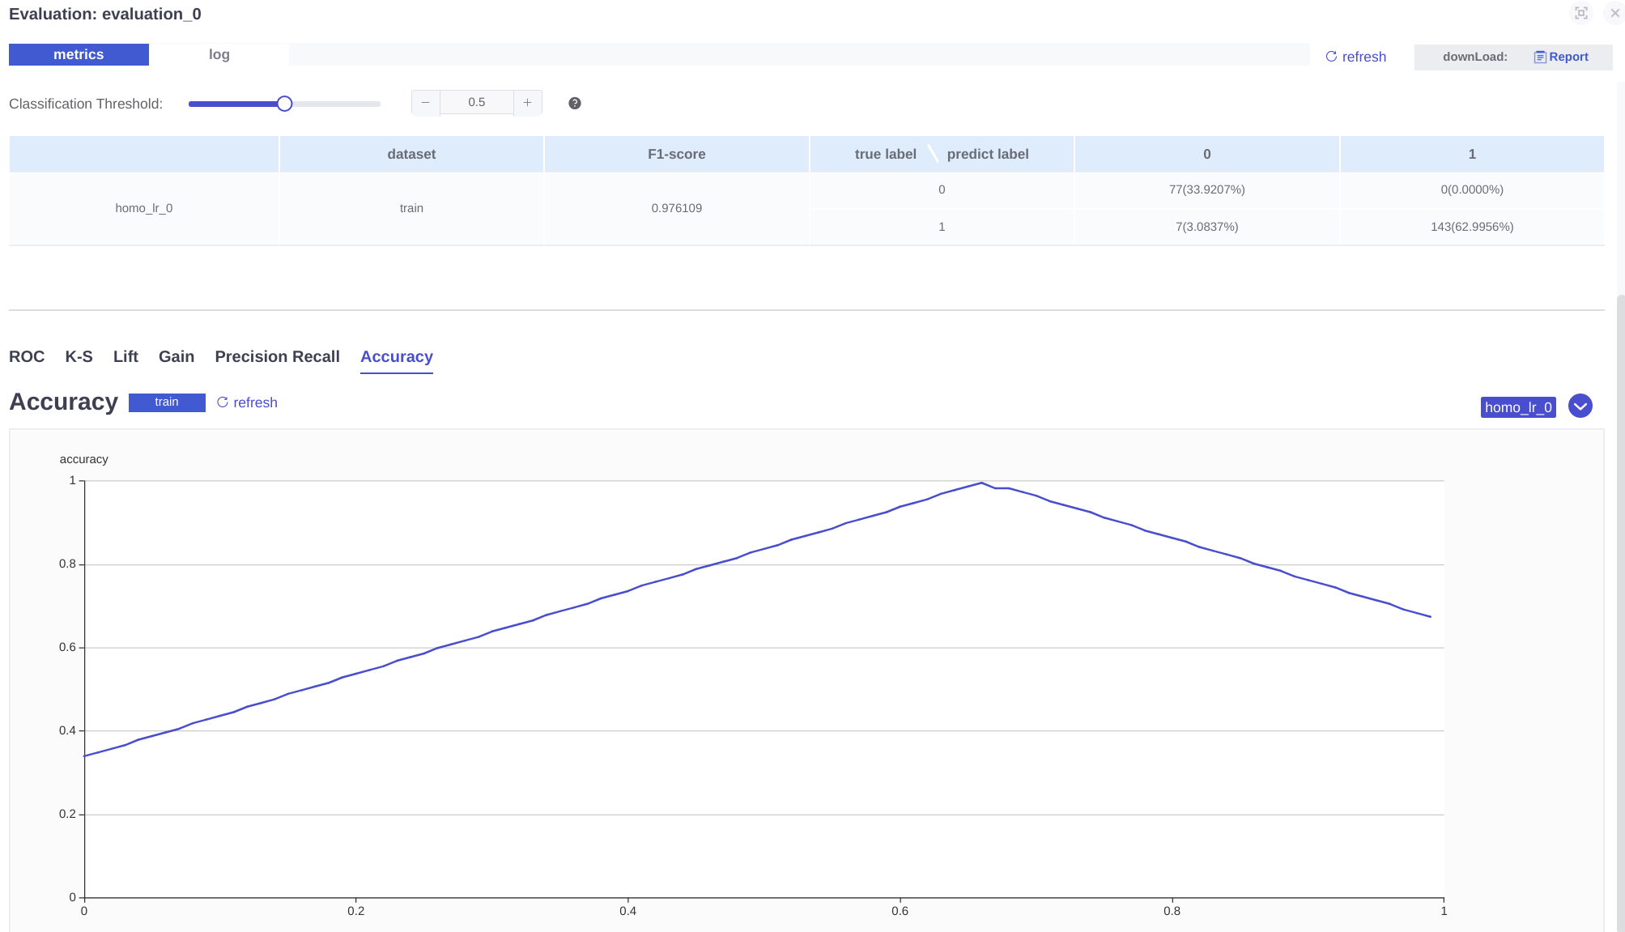This screenshot has width=1625, height=932.
Task: View the Precision Recall tab
Action: (x=277, y=357)
